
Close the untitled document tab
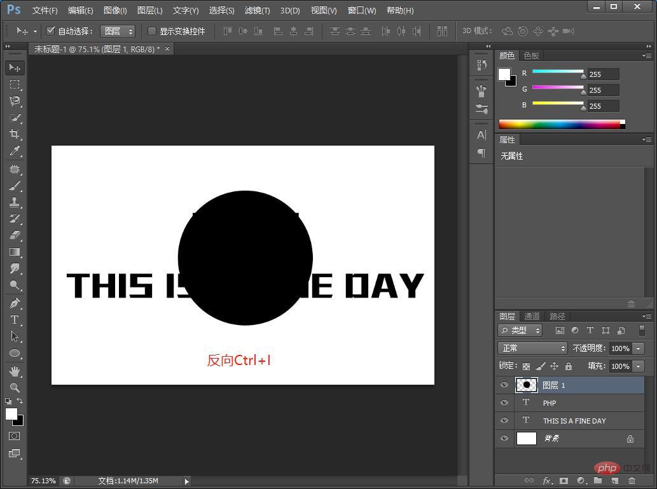coord(167,48)
